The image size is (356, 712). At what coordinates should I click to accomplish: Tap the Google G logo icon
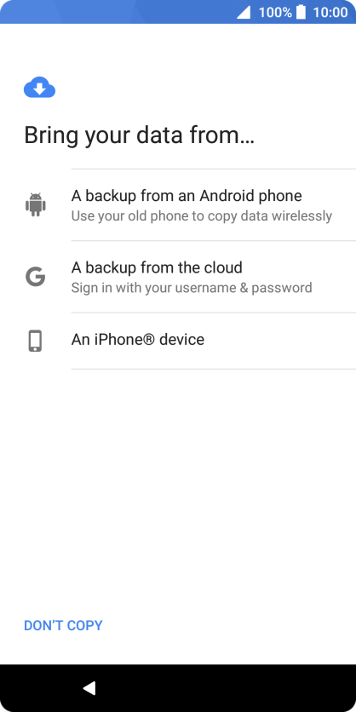(x=35, y=277)
